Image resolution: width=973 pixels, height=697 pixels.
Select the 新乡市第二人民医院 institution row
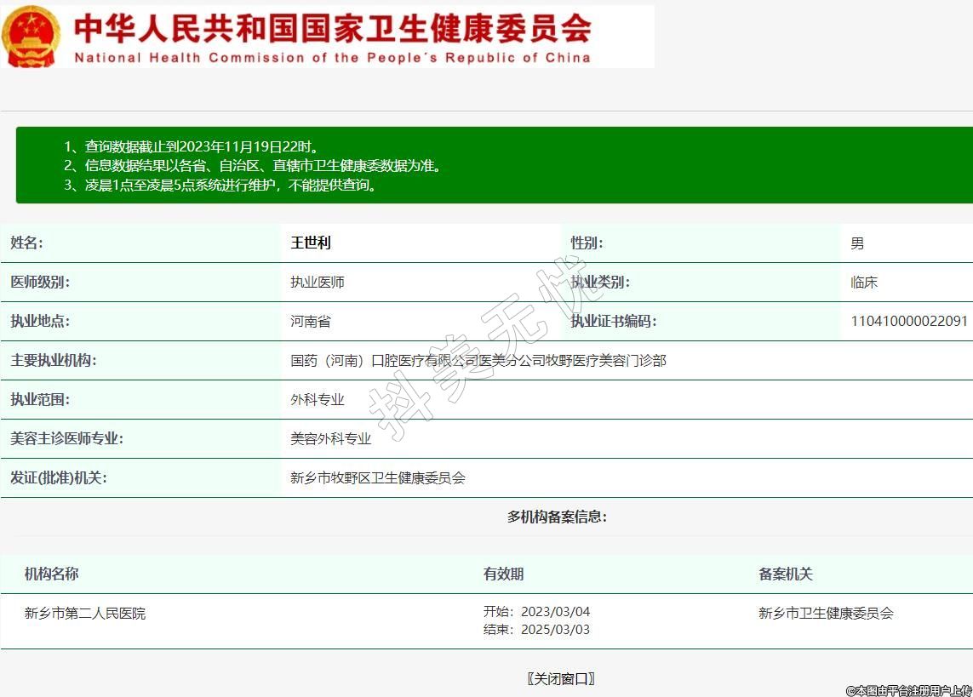[x=85, y=613]
